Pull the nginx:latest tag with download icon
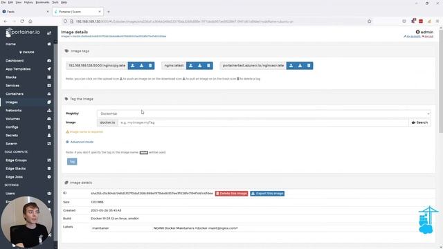The image size is (443, 249). [200, 66]
